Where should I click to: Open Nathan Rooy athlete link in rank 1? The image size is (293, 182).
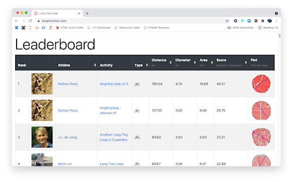[x=68, y=84]
